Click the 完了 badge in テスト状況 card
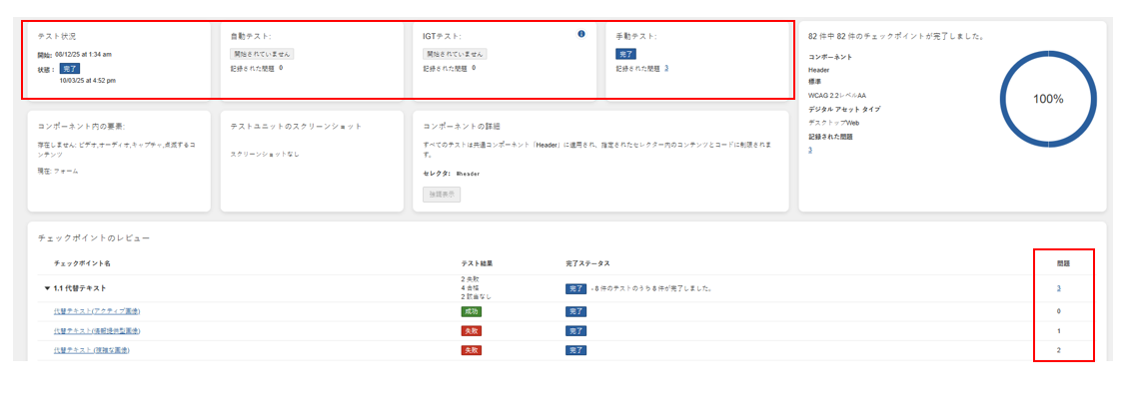 click(x=69, y=69)
